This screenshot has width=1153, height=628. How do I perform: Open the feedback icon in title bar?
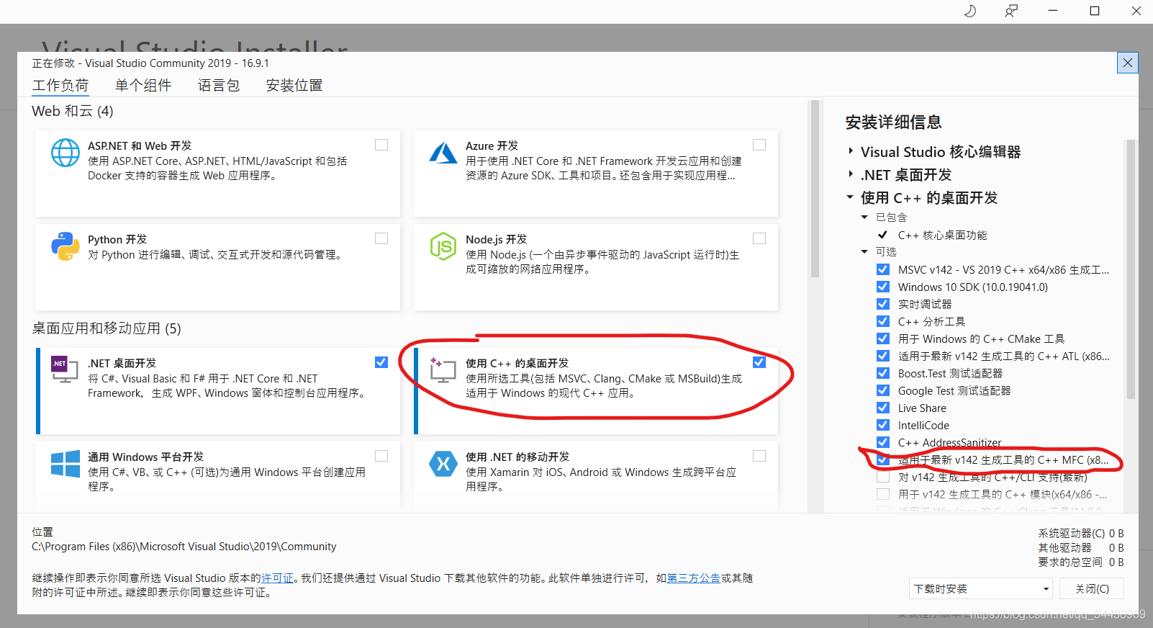pos(1011,11)
